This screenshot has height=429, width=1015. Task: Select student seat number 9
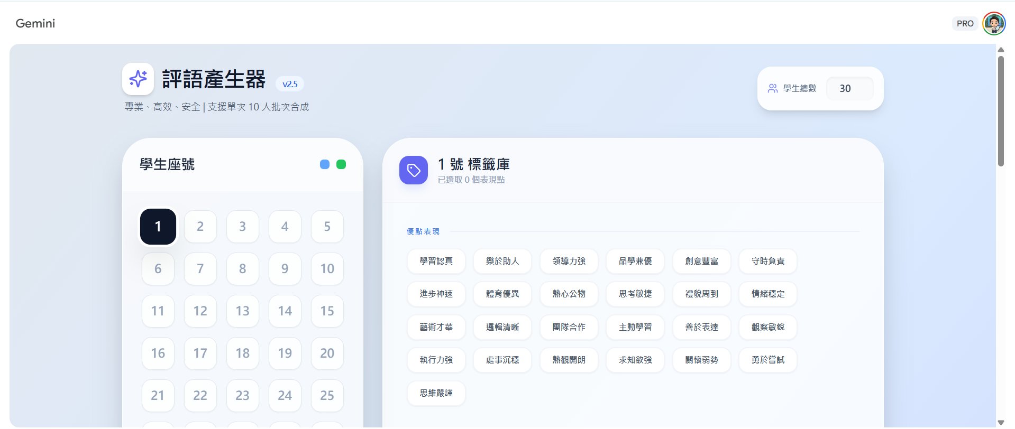pos(285,269)
